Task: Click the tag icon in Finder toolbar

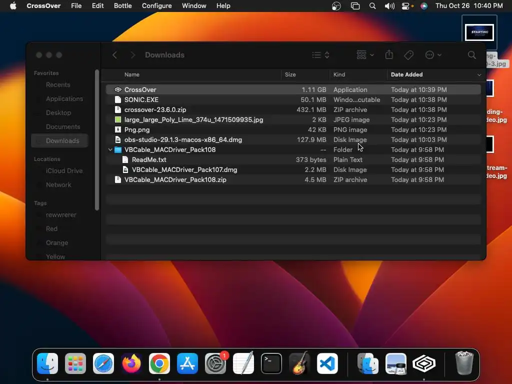Action: click(x=408, y=55)
